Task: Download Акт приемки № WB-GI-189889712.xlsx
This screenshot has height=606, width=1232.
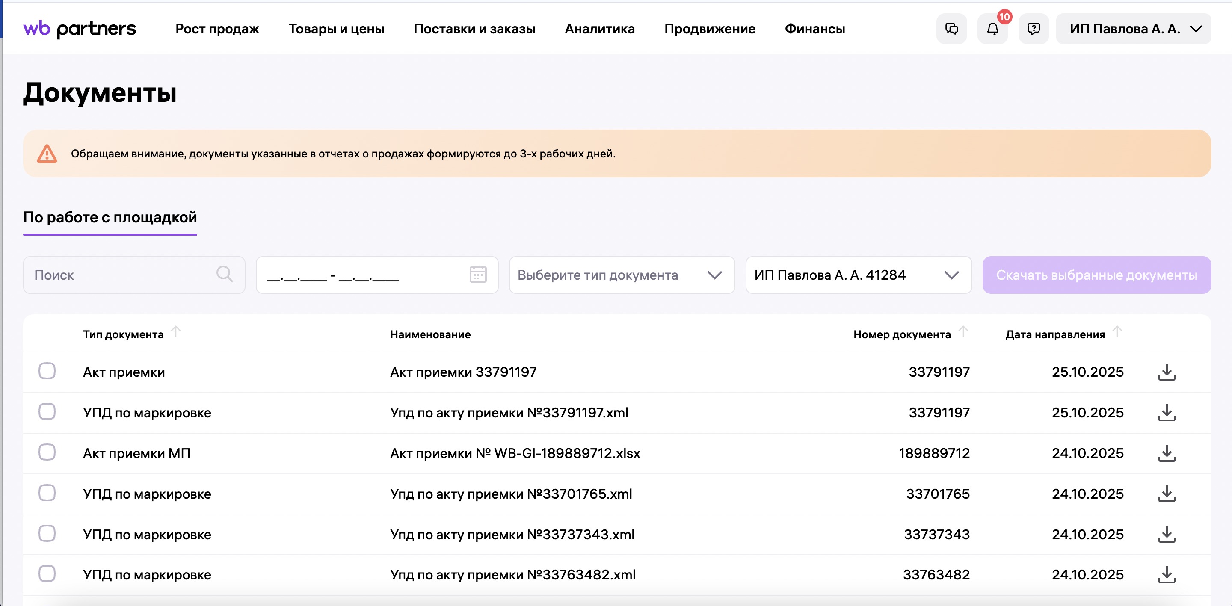Action: 1167,453
